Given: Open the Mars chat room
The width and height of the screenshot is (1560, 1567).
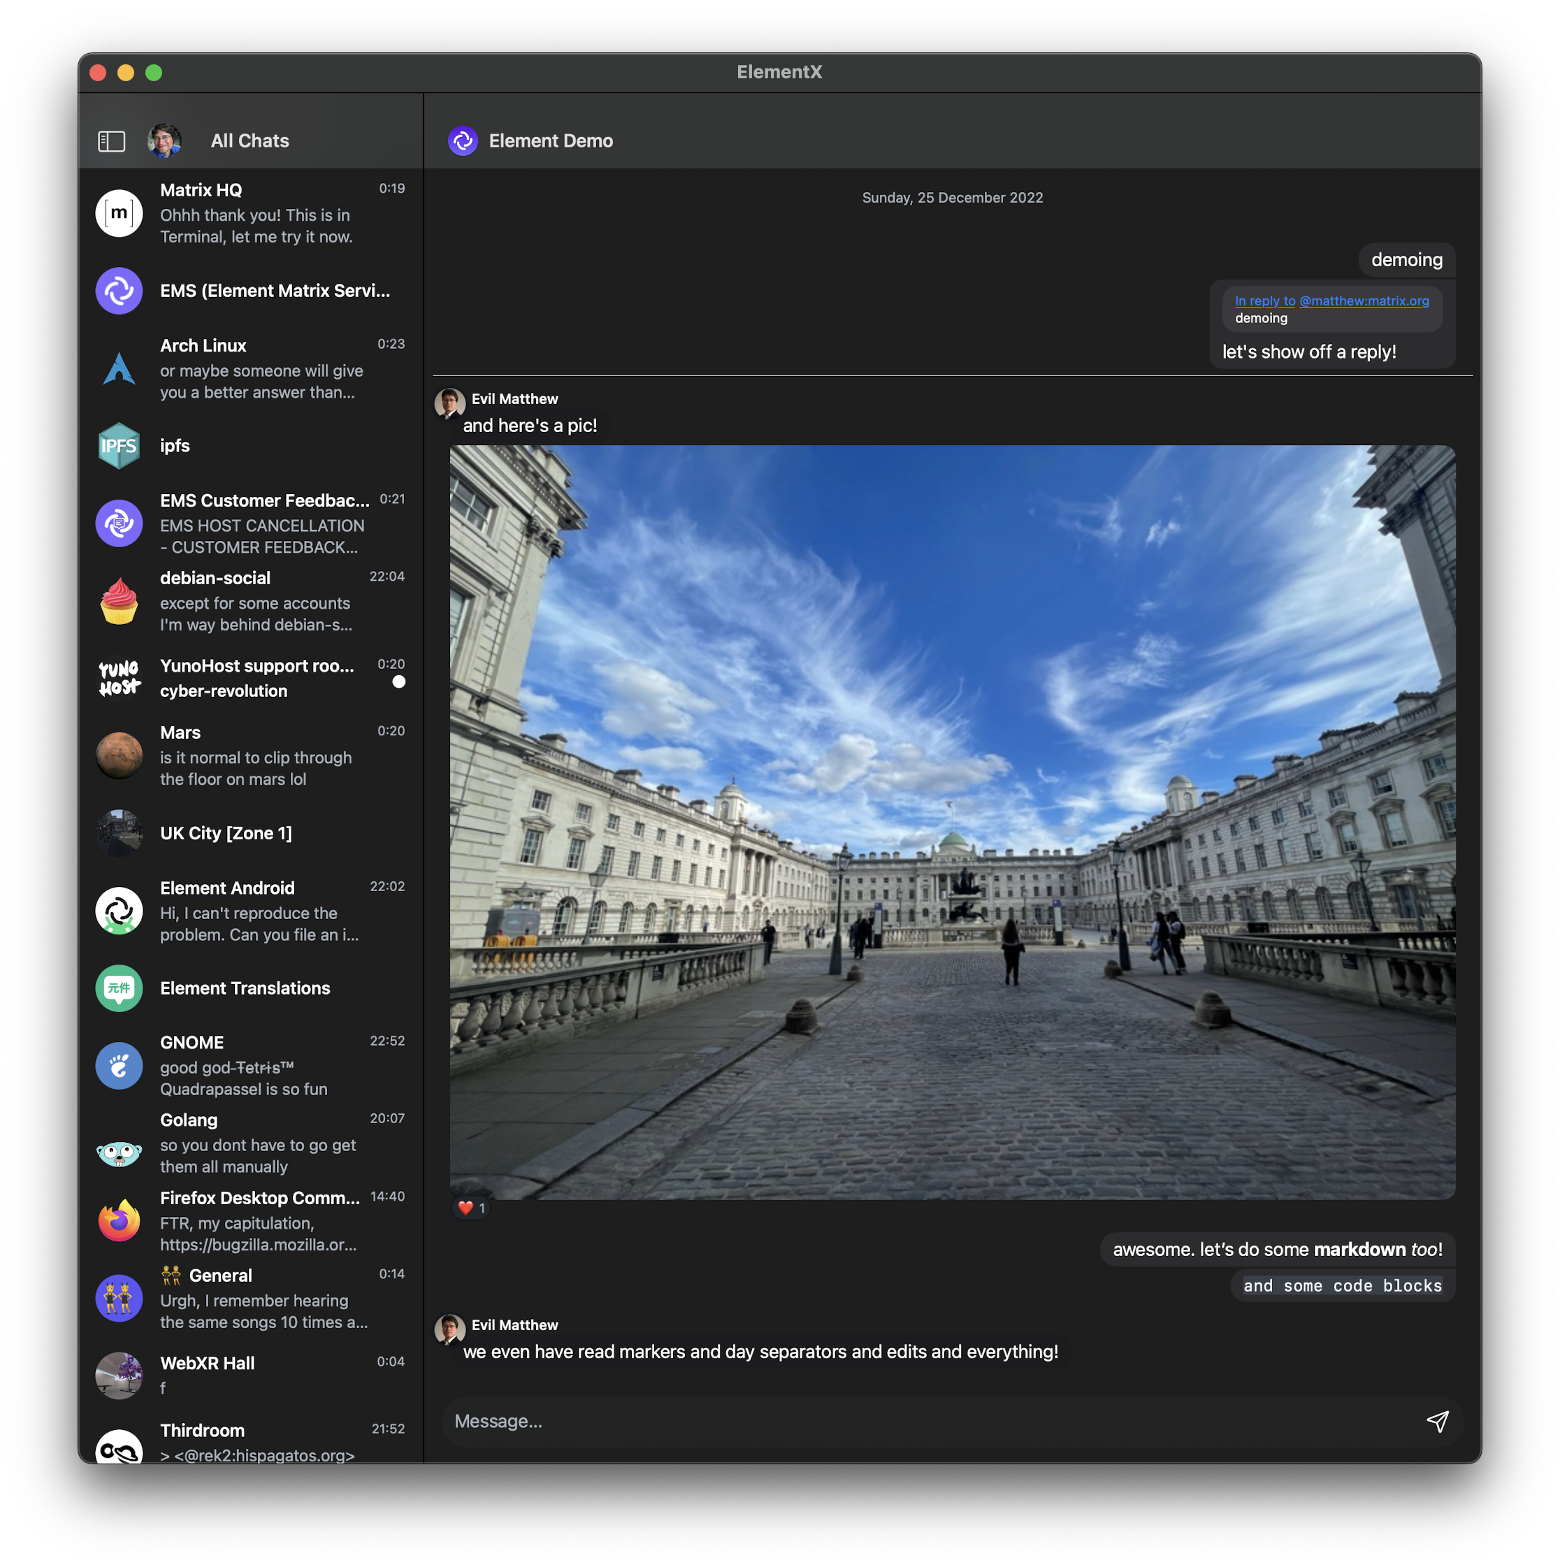Looking at the screenshot, I should point(243,755).
